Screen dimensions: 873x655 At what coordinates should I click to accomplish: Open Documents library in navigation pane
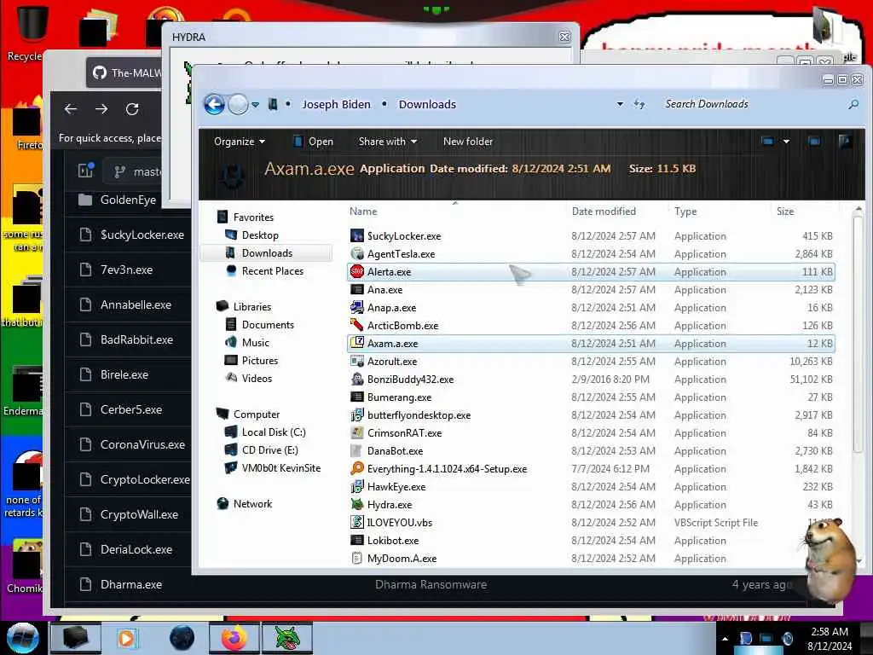[268, 325]
